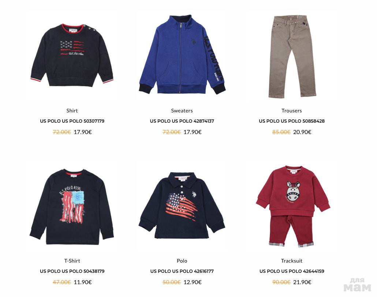Open the blue zip-up Sweaters product image
This screenshot has height=297, width=377.
coord(182,55)
